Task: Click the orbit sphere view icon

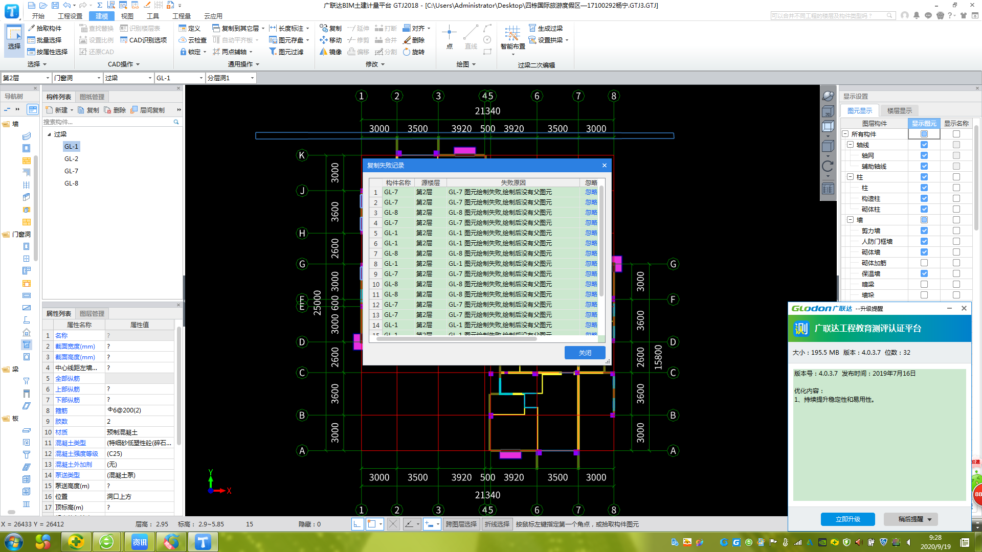Action: (828, 96)
